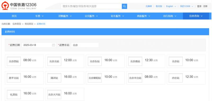Expand the 商旅服务 menu
The image size is (212, 101).
click(x=143, y=16)
